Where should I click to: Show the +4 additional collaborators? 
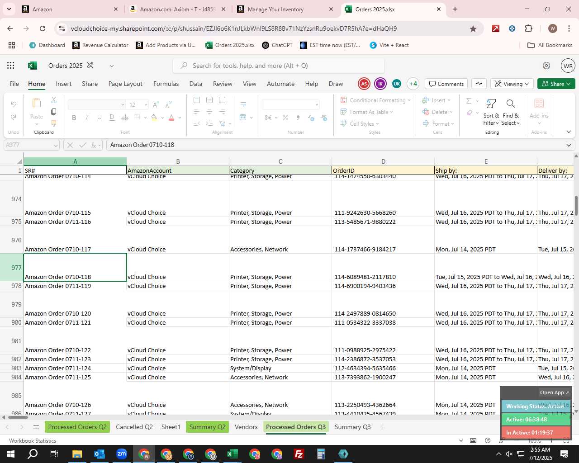(x=413, y=84)
